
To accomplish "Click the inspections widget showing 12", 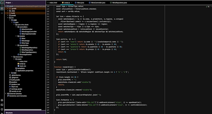I will 208,7.
